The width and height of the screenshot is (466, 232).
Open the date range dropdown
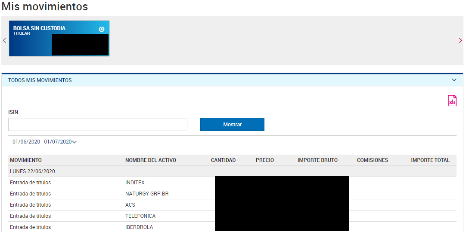tap(44, 142)
